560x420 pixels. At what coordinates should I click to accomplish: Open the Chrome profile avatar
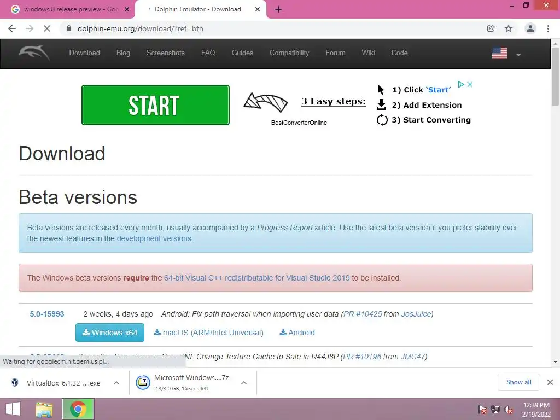coord(530,28)
